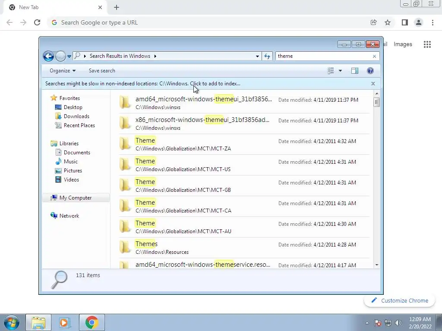Click the search box containing 'theme'
Viewport: 442px width, 331px height.
(324, 56)
